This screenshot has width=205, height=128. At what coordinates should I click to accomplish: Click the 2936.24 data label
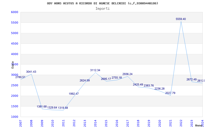point(127,74)
